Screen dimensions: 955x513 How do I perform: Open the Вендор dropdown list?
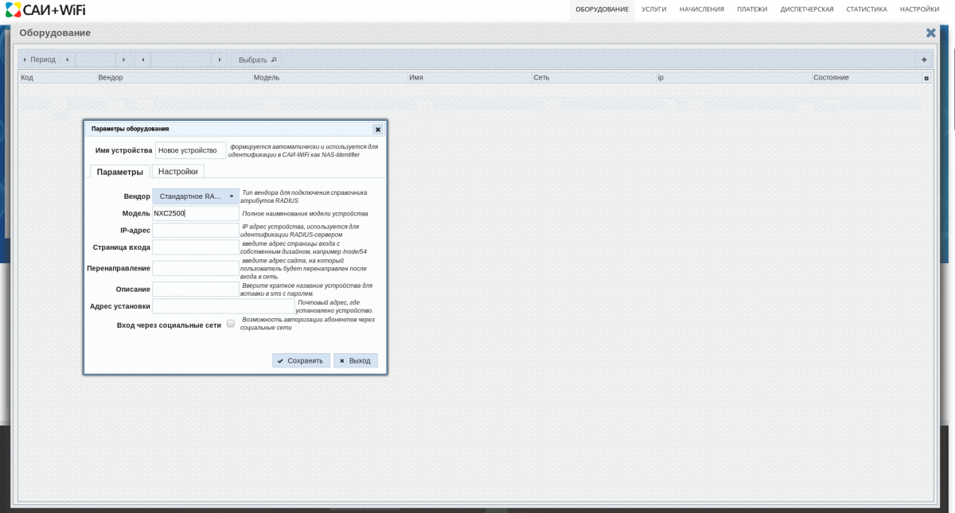tap(196, 196)
